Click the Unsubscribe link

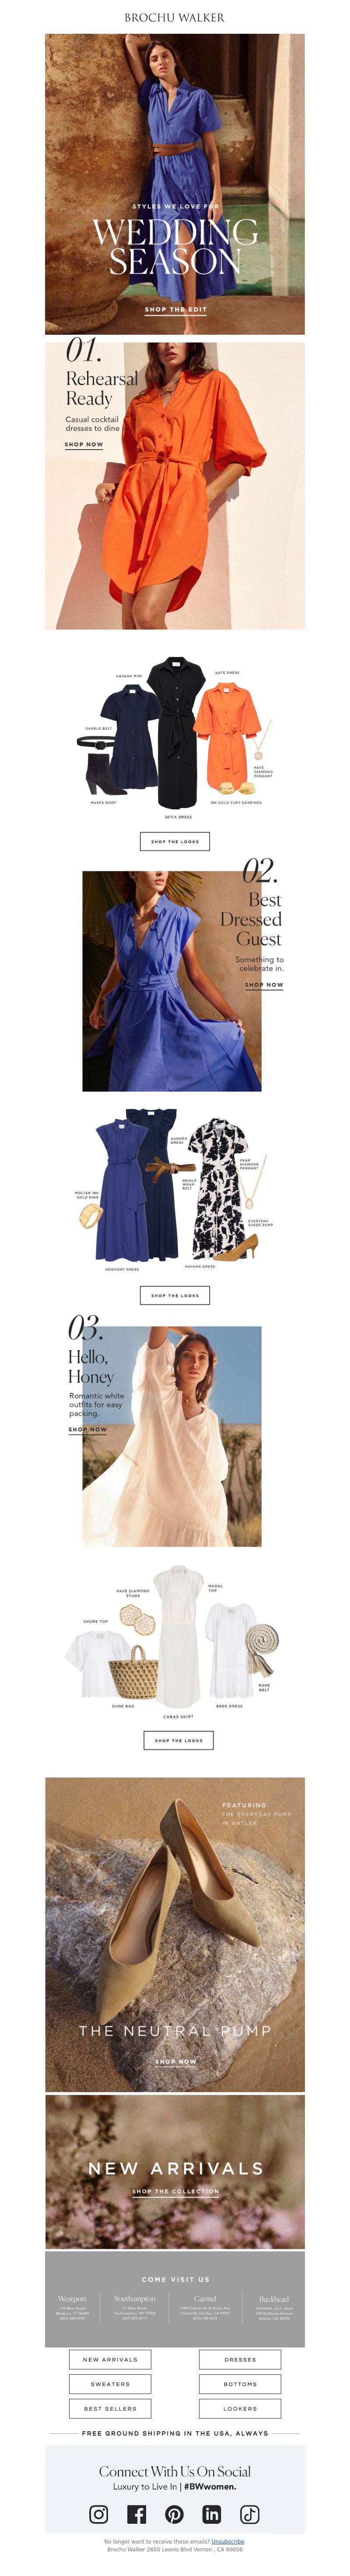pos(227,2541)
